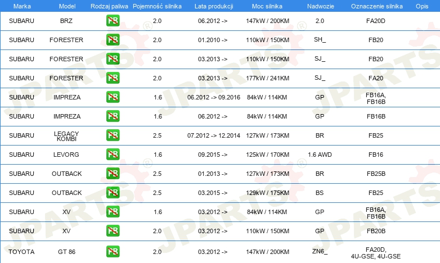Click the fuel icon in the Toyota GT 86 row
Viewport: 440px width, 263px height.
pos(113,251)
